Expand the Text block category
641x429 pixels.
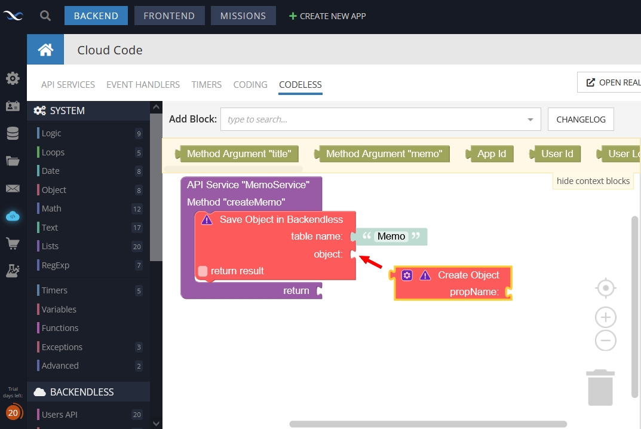pos(89,228)
